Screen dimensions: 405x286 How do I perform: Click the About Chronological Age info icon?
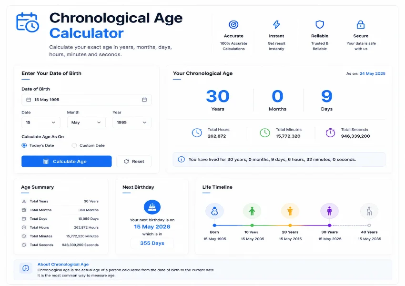[x=26, y=268]
